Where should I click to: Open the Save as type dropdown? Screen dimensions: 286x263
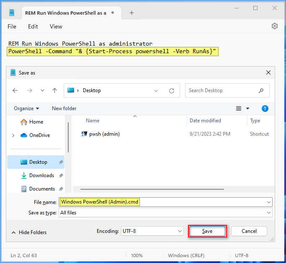point(165,213)
